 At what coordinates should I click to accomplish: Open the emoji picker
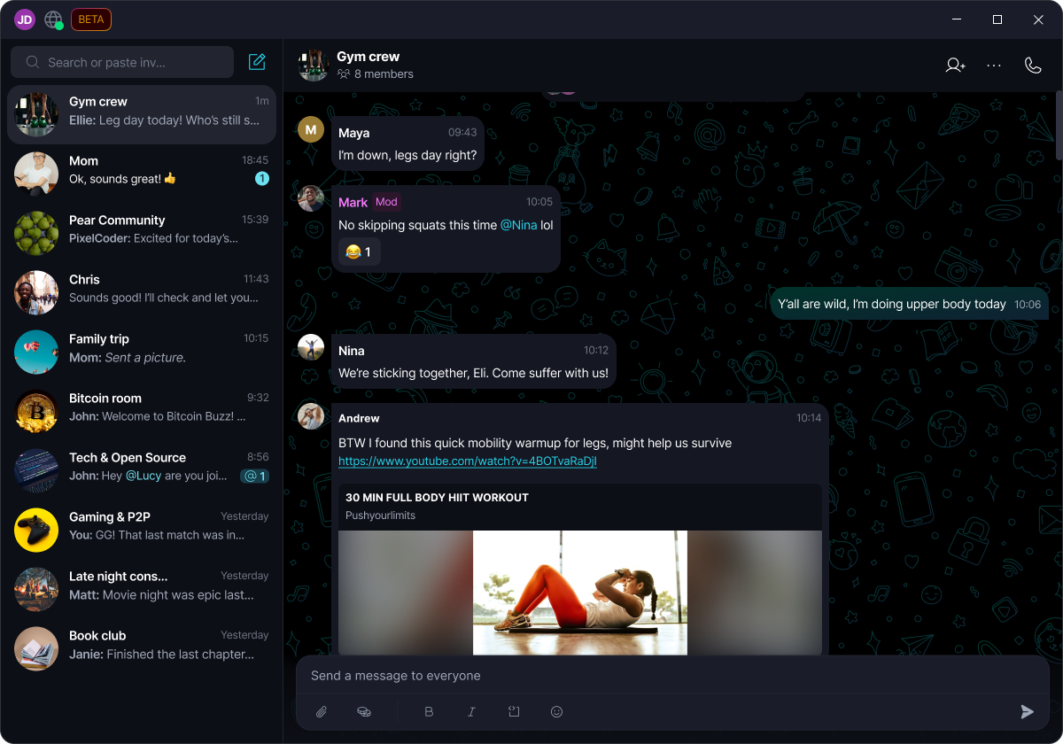point(556,711)
